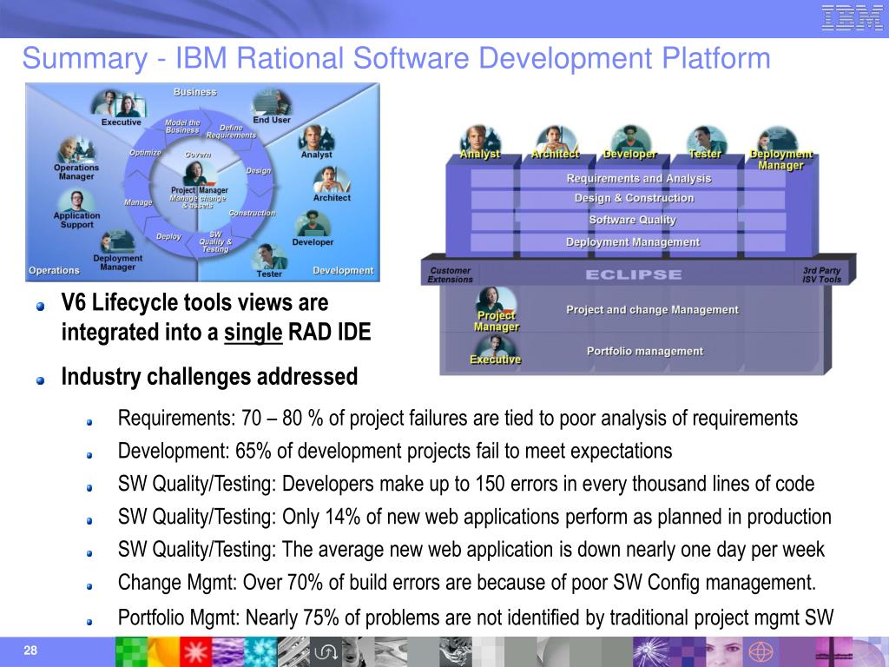The width and height of the screenshot is (889, 667).
Task: Select the Developer portrait in the lifecycle wheel
Action: (313, 223)
